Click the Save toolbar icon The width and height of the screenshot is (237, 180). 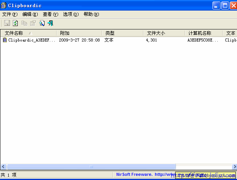point(7,23)
